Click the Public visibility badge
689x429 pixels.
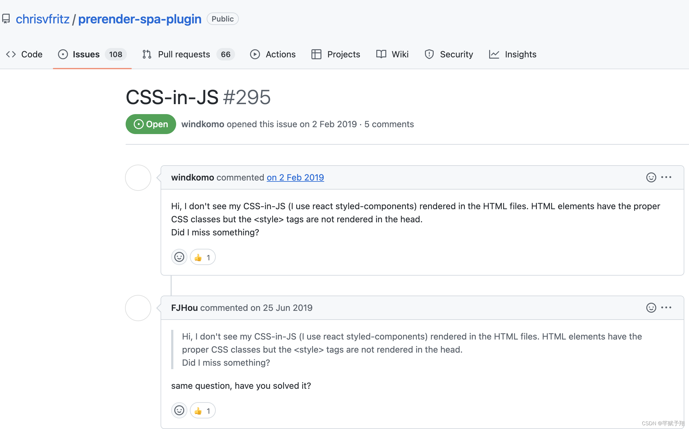[223, 19]
